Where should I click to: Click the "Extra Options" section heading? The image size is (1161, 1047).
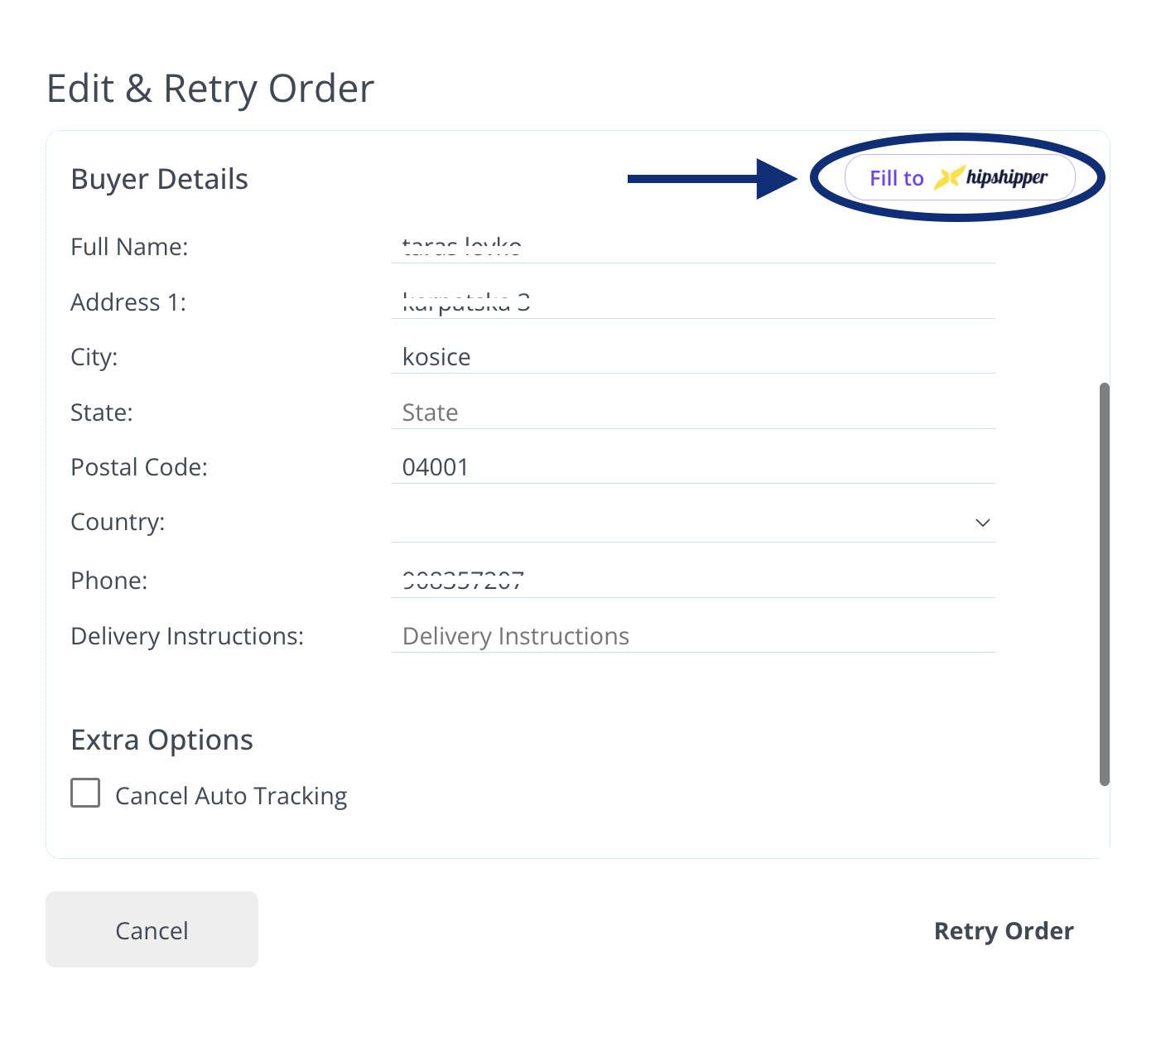click(x=161, y=740)
